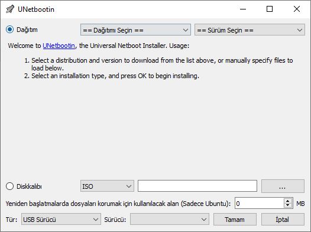Open the Tür 'USB Sürücü' dropdown
This screenshot has width=311, height=232.
(x=61, y=220)
